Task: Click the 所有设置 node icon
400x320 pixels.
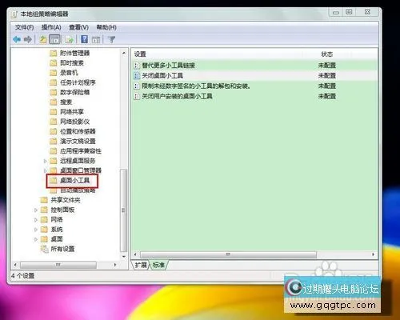Action: tap(44, 249)
